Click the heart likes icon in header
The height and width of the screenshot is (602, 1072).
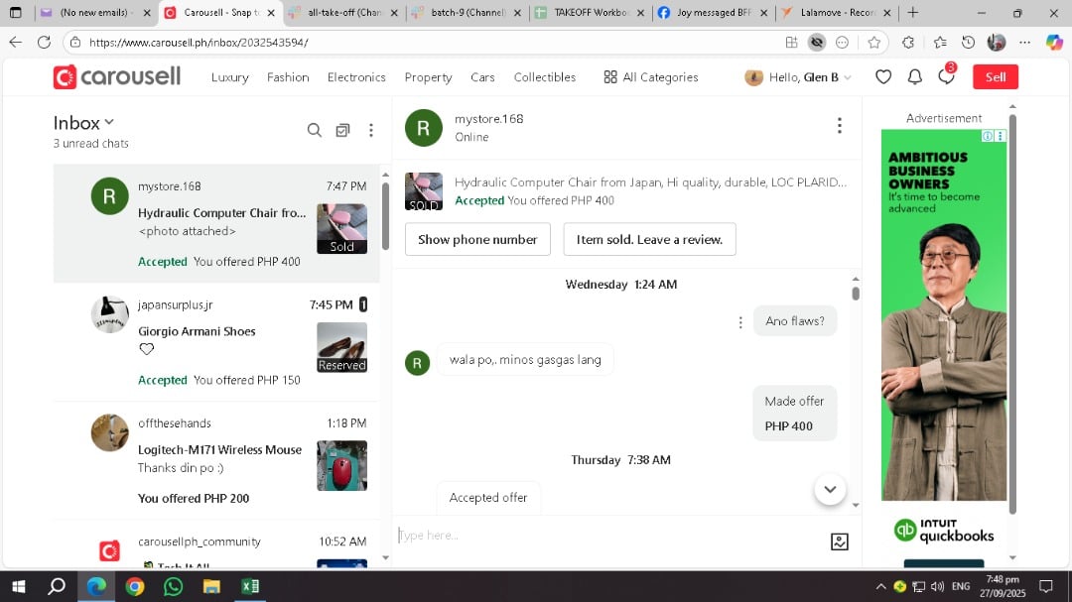tap(883, 77)
